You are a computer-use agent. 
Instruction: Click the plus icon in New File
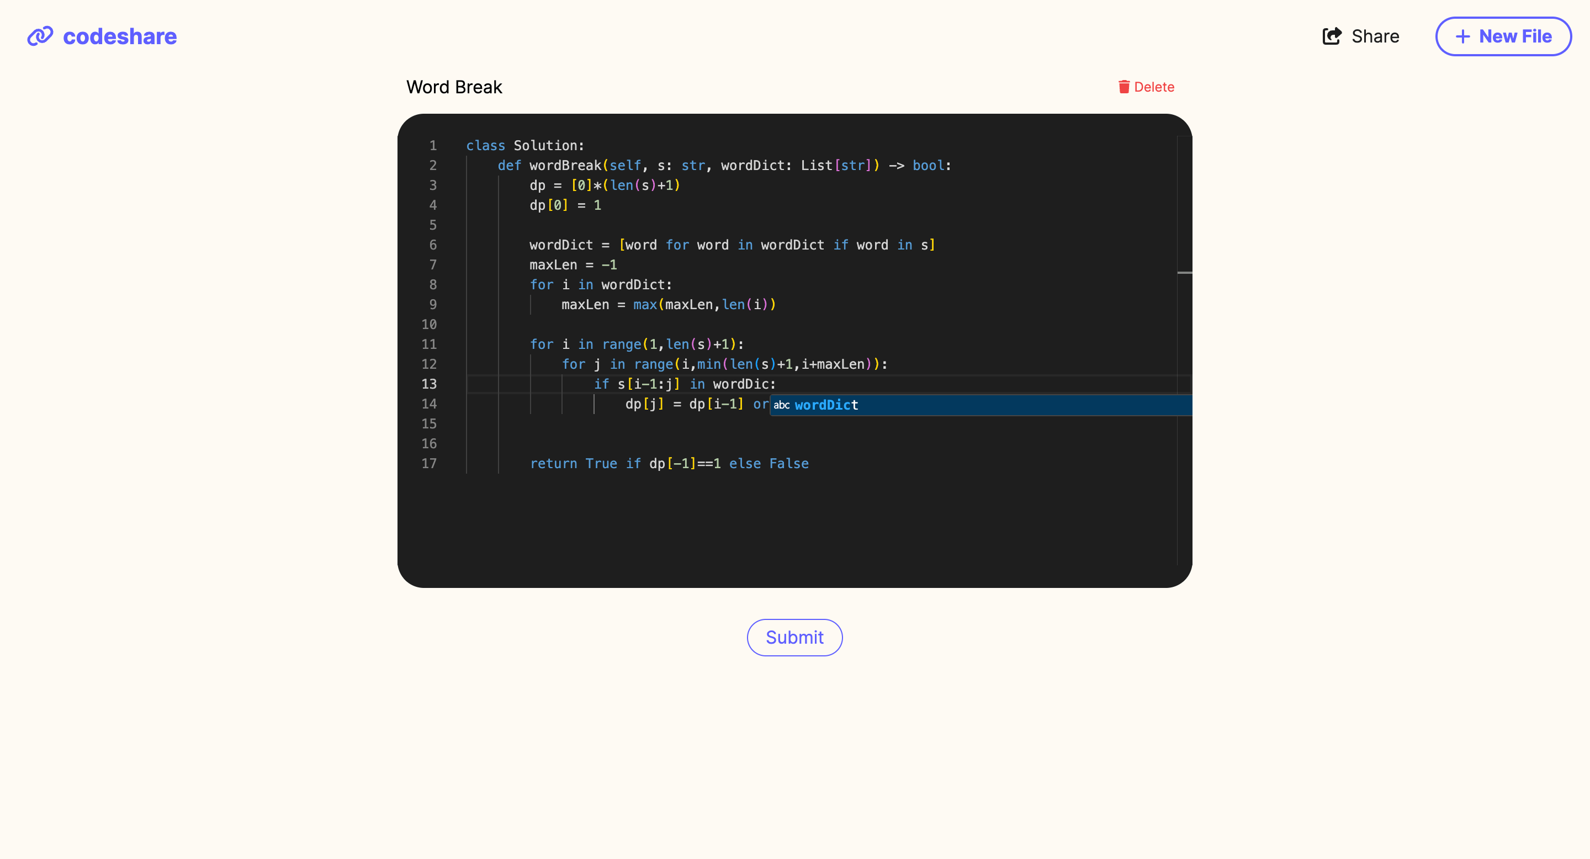(x=1462, y=36)
